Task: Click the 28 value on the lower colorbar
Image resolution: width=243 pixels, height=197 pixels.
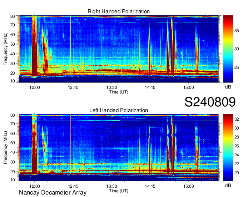Action: (237, 137)
